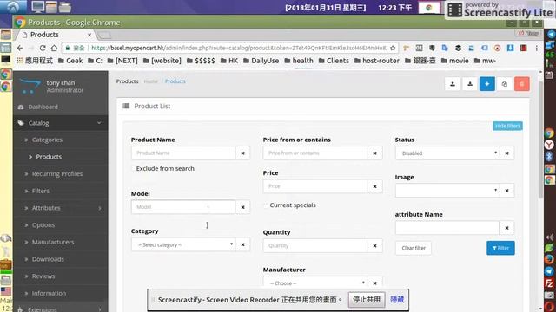
Task: Click the copy product icon button
Action: [x=504, y=84]
